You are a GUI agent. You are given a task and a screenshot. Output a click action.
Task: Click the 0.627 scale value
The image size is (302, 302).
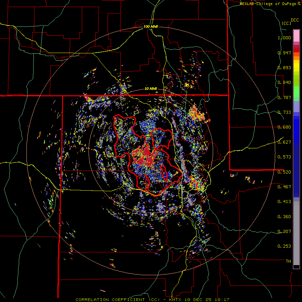coord(284,142)
